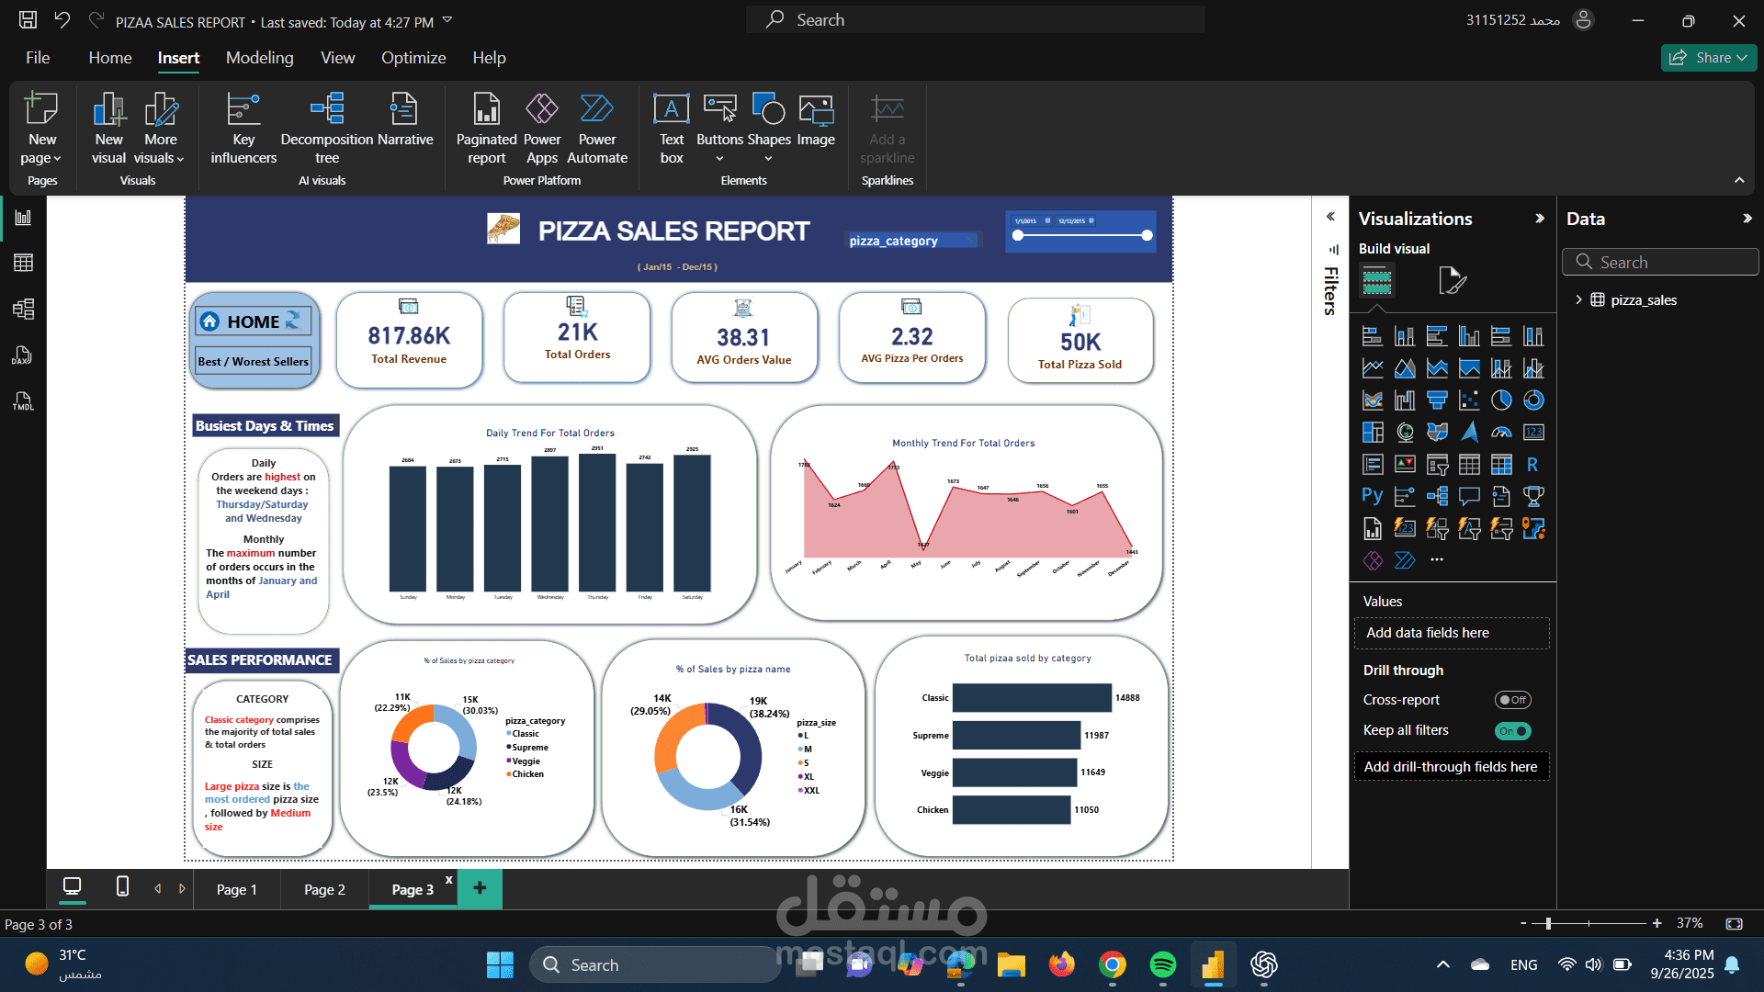Go to the Page 2 tab
This screenshot has height=992, width=1764.
pos(324,889)
